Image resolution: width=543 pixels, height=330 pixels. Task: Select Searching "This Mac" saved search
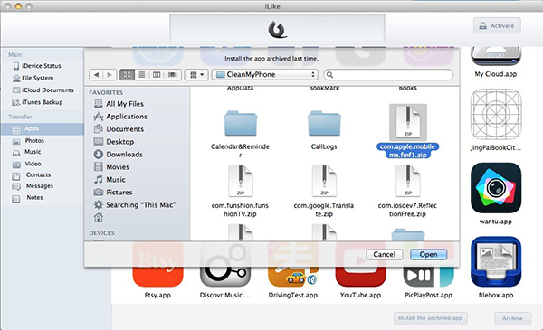click(x=134, y=205)
